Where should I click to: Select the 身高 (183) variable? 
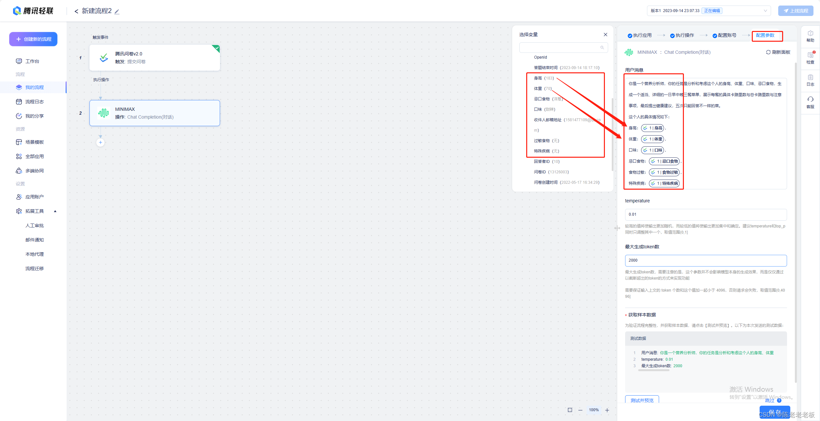coord(544,78)
